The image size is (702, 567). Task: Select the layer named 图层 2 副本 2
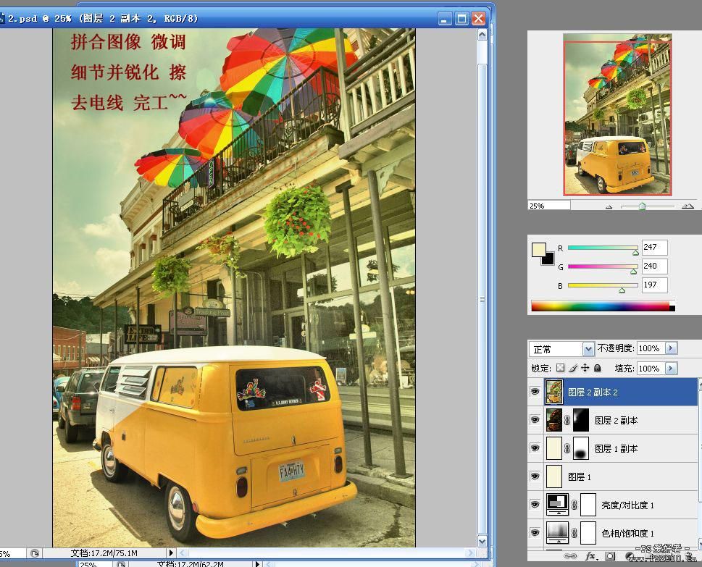click(593, 392)
